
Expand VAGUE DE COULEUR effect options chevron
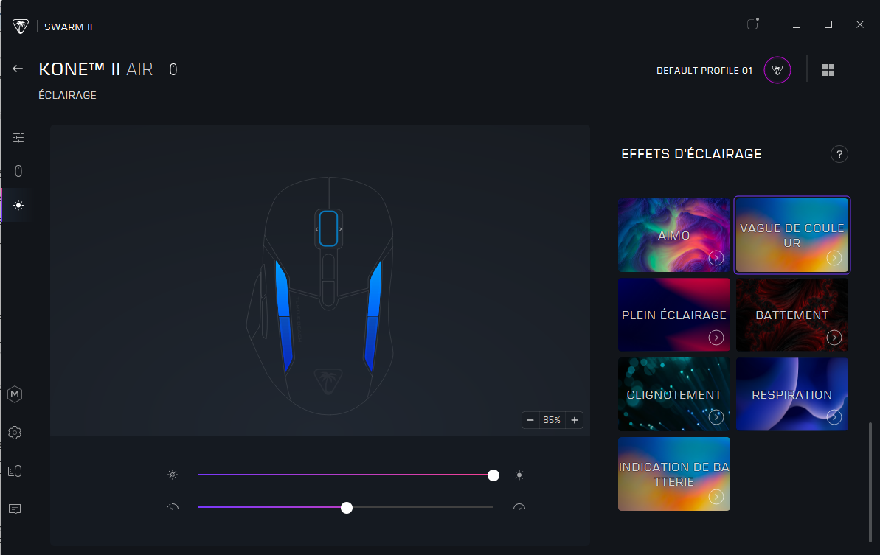coord(834,257)
